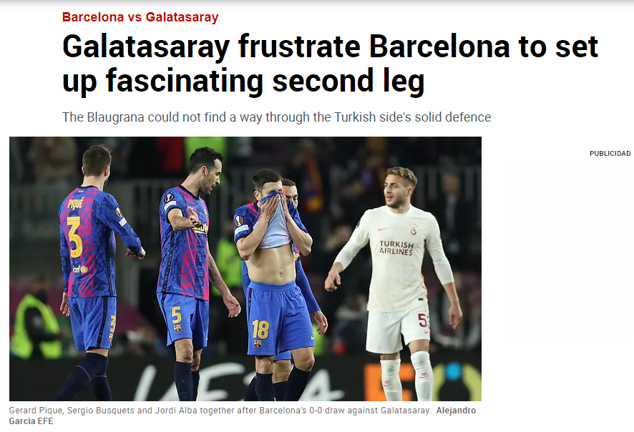Open the "Barcelona vs Galatasaray" section link
634x432 pixels.
(140, 17)
